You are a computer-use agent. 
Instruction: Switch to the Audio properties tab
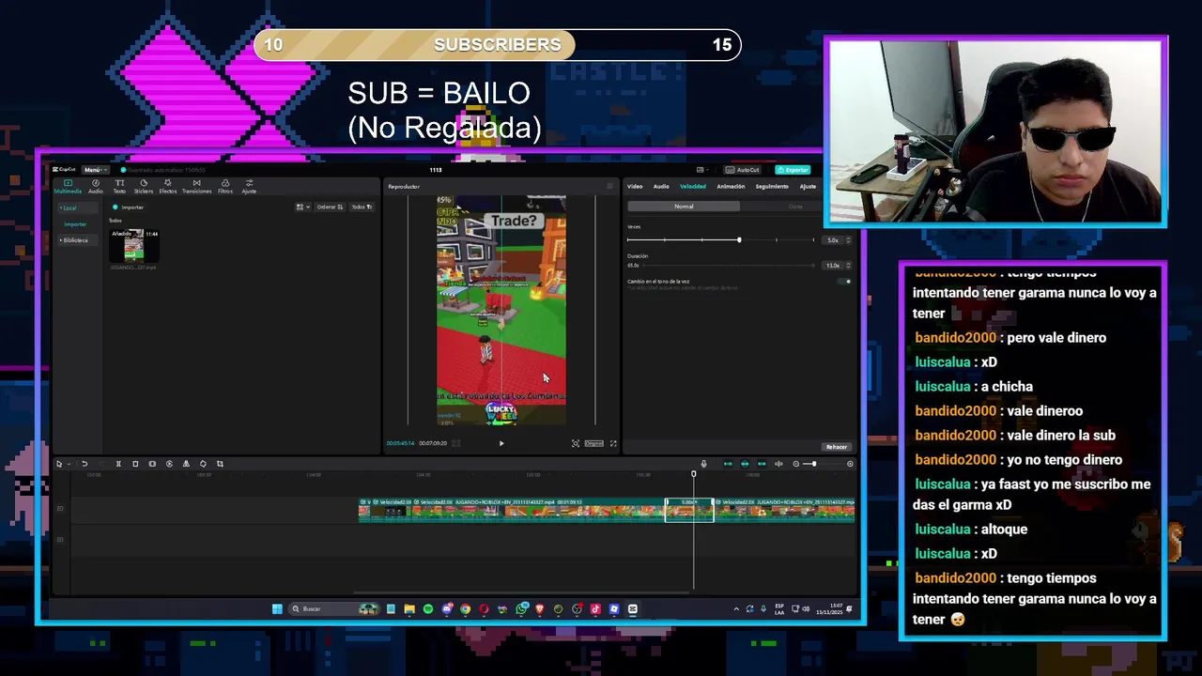[661, 187]
